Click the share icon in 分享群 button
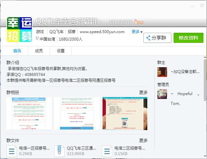 coord(148,38)
